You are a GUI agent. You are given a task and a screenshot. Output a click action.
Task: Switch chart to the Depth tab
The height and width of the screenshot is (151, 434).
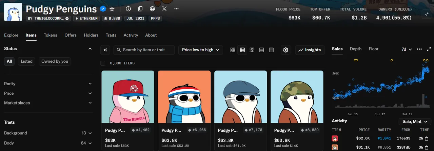356,49
